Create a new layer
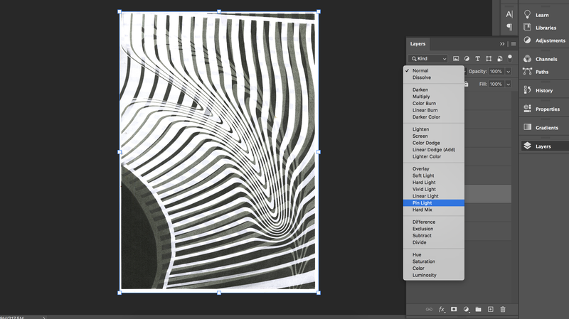 click(x=490, y=309)
